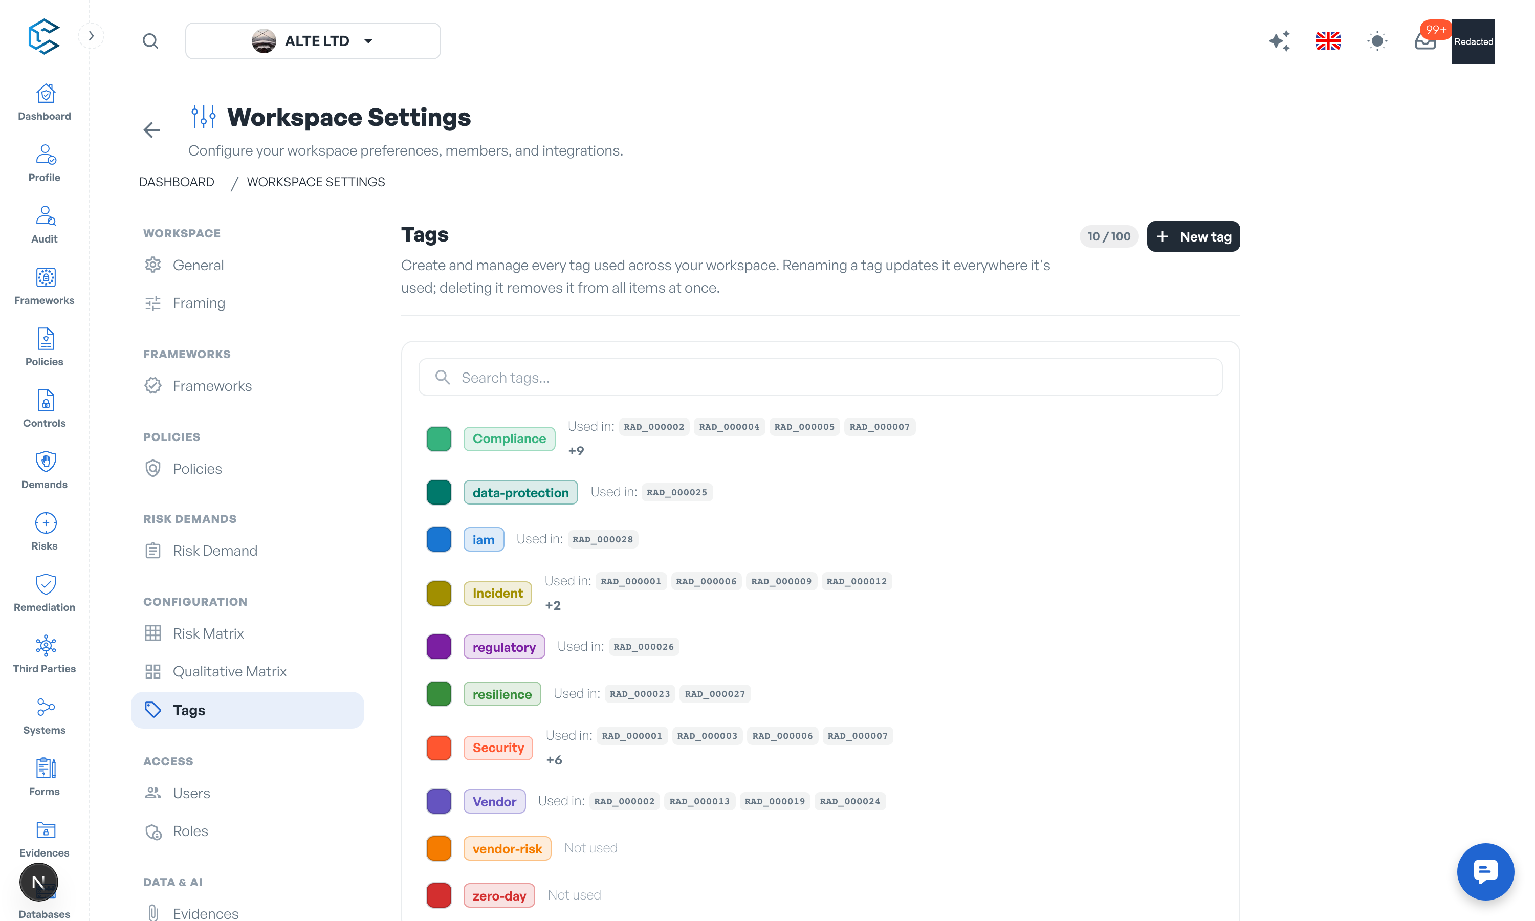Expand the sidebar with chevron arrow
The width and height of the screenshot is (1535, 921).
(x=91, y=35)
